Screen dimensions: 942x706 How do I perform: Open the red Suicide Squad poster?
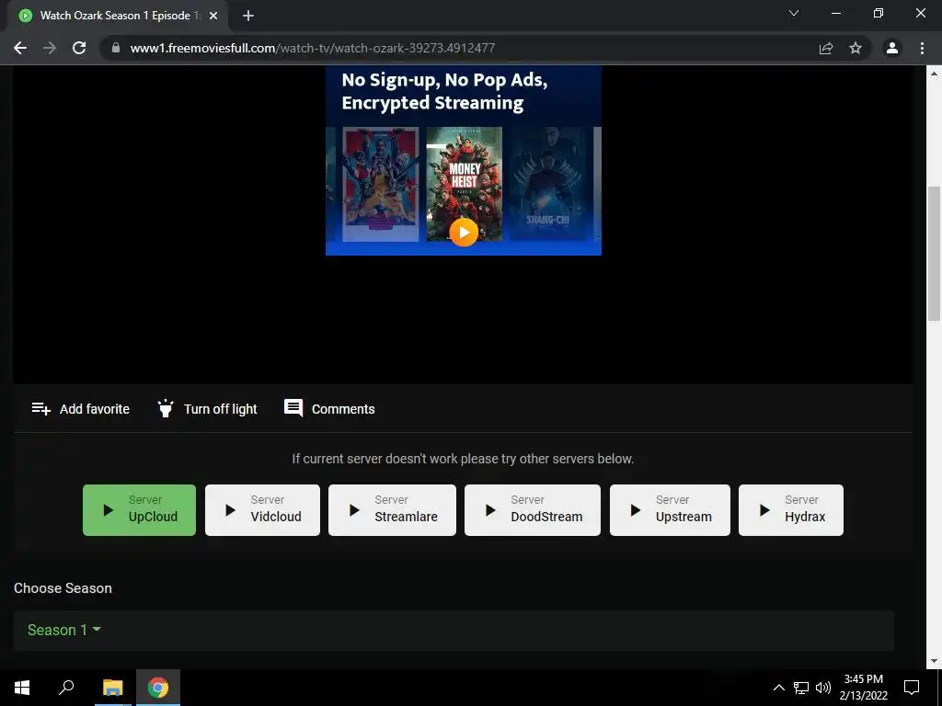tap(380, 184)
